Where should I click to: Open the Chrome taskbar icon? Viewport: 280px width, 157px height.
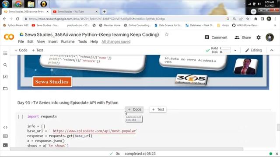click(x=18, y=4)
